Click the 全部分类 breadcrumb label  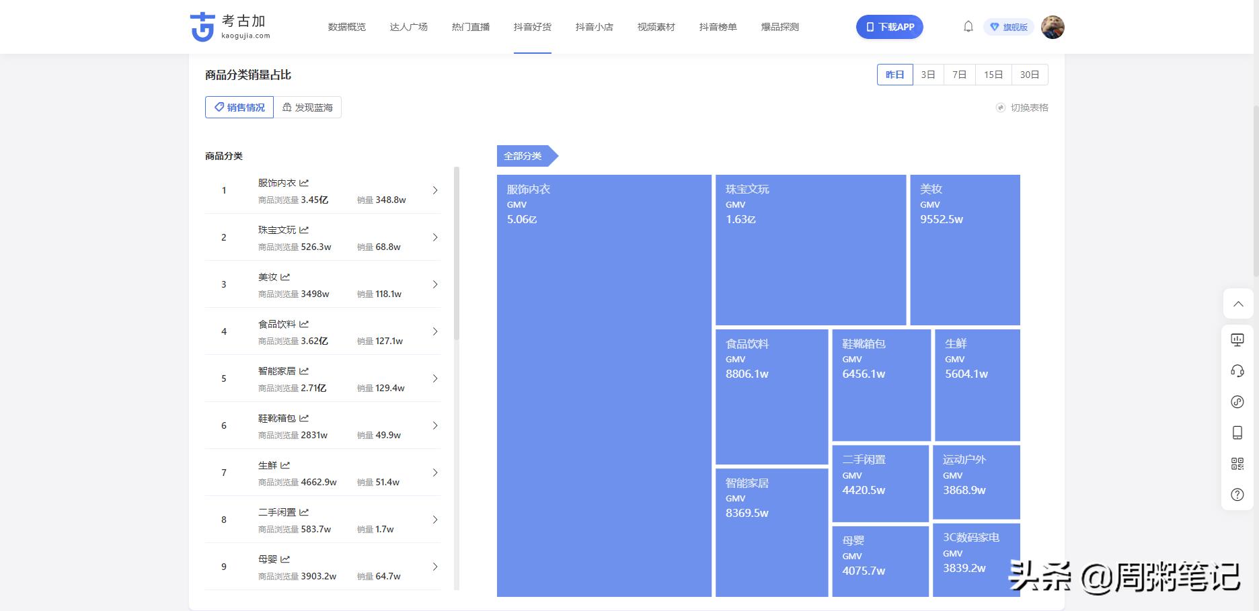coord(523,156)
